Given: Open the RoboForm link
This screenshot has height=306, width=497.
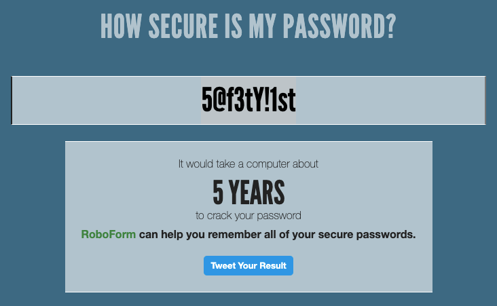Looking at the screenshot, I should (x=108, y=235).
